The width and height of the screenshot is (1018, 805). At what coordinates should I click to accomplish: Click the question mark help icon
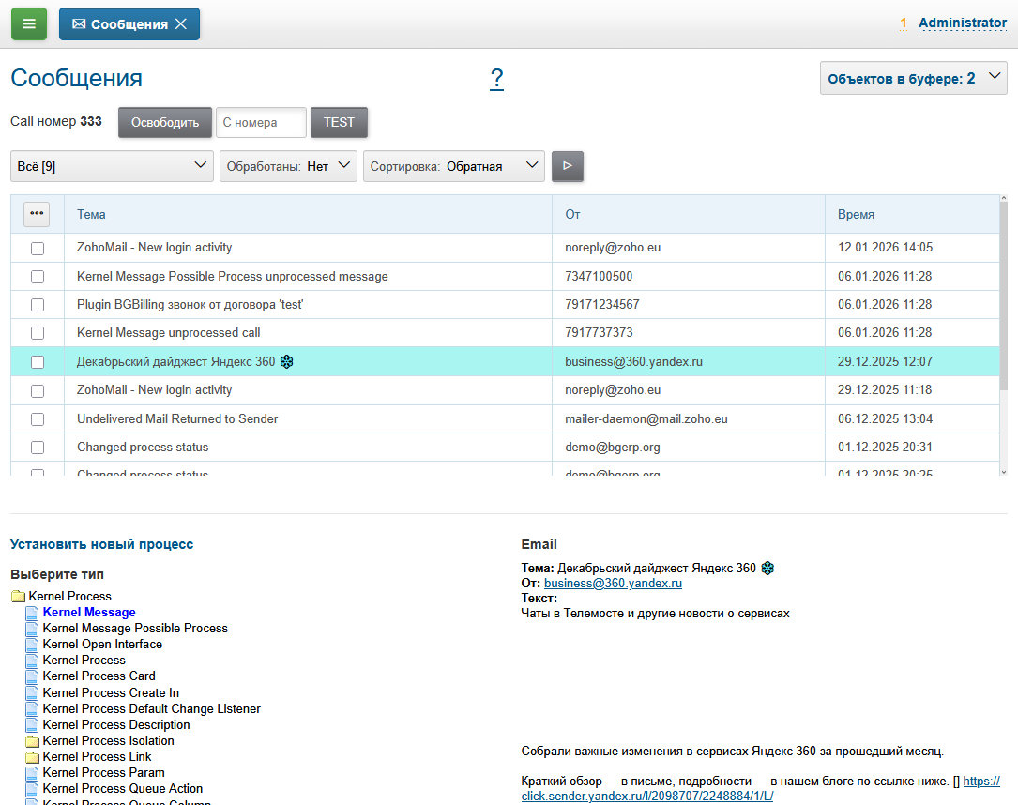(x=496, y=79)
